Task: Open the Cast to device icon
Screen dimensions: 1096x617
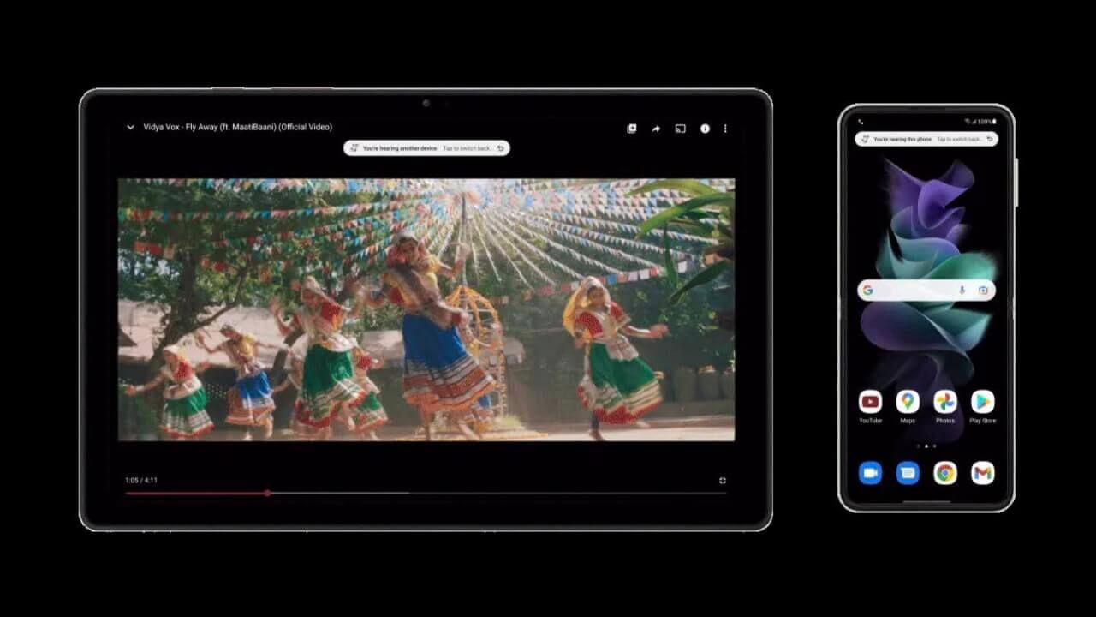Action: click(x=680, y=129)
